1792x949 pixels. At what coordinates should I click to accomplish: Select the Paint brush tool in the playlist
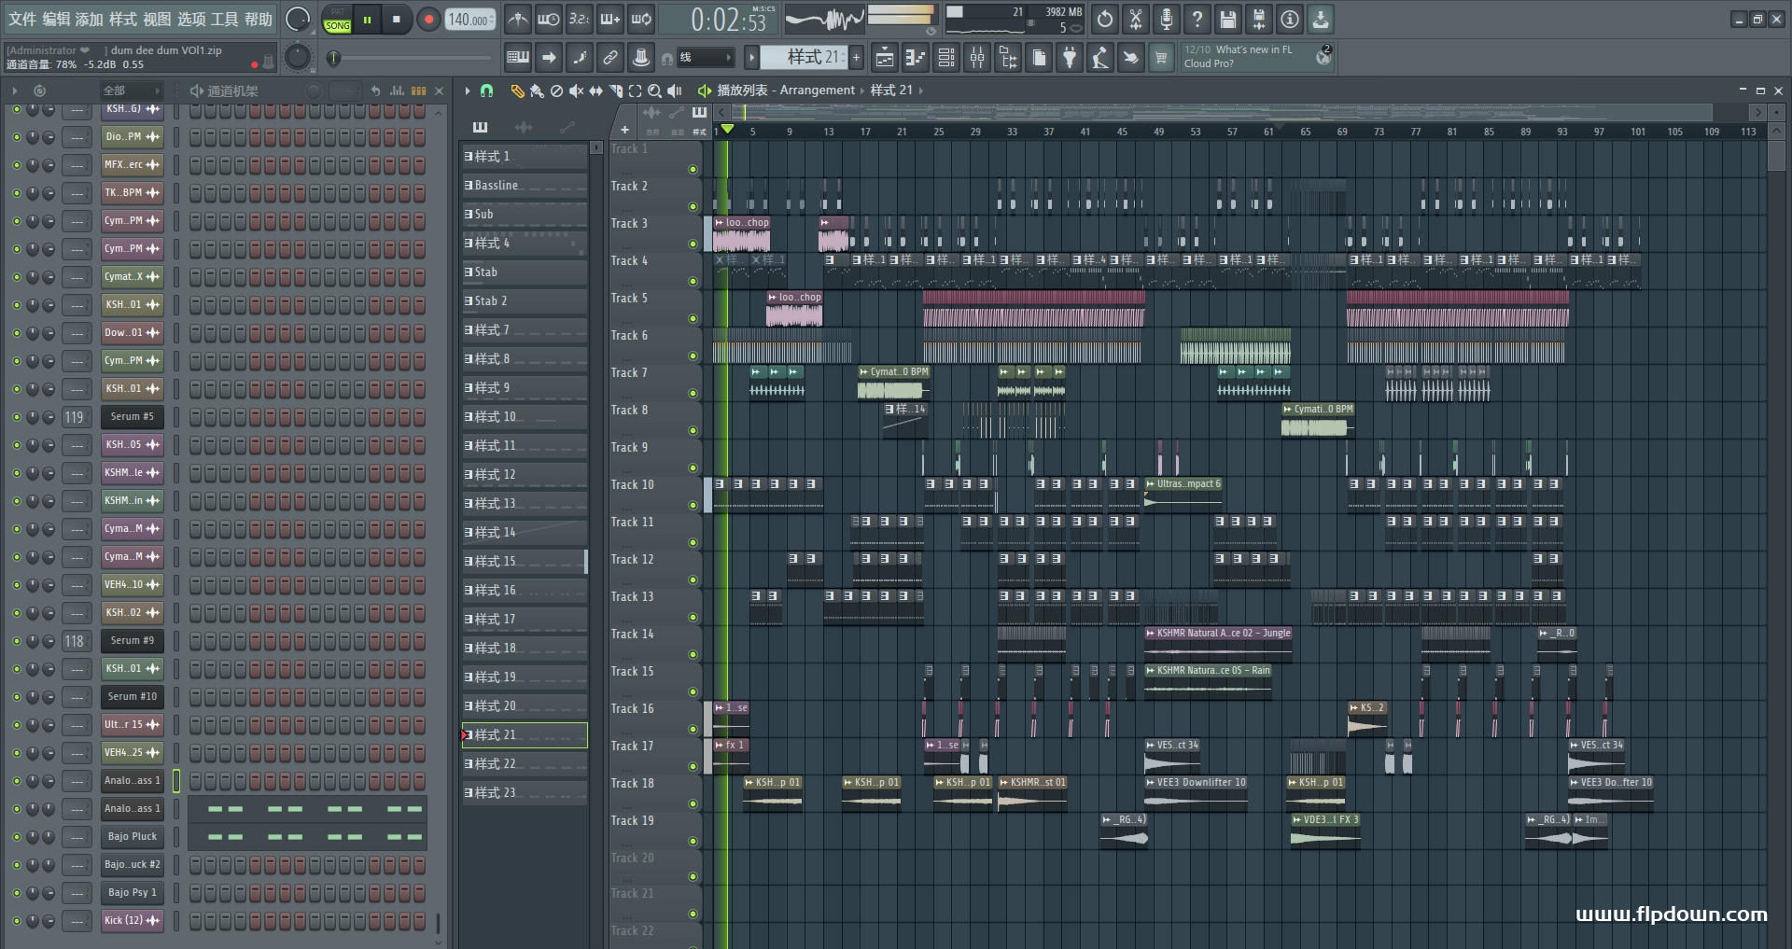pos(539,91)
